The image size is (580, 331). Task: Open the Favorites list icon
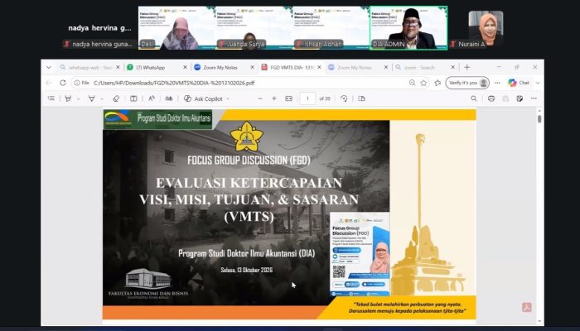(x=437, y=83)
